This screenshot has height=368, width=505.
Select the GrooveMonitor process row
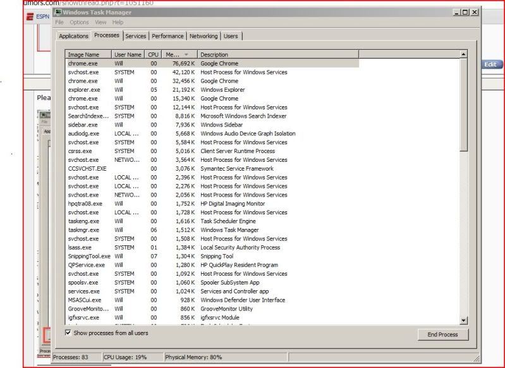point(212,309)
